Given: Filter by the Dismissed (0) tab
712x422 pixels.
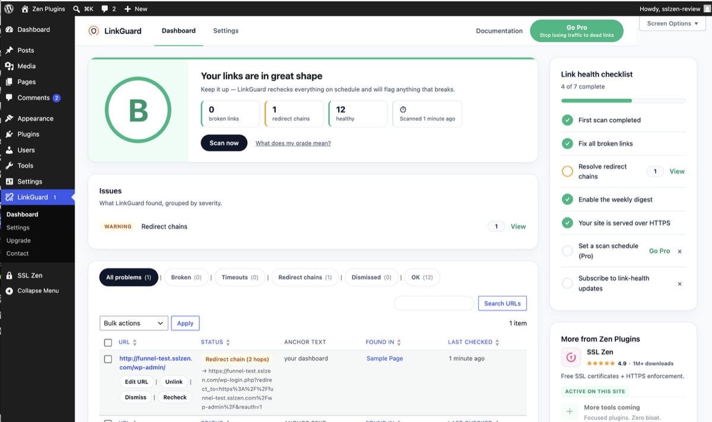Looking at the screenshot, I should tap(371, 277).
